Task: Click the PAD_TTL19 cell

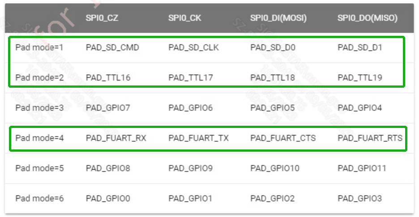Action: click(360, 77)
